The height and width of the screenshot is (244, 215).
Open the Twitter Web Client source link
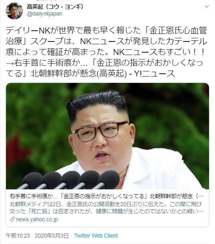96,236
